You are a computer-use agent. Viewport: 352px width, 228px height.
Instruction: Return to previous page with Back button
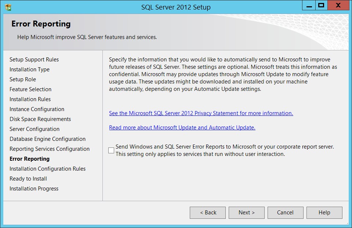208,213
